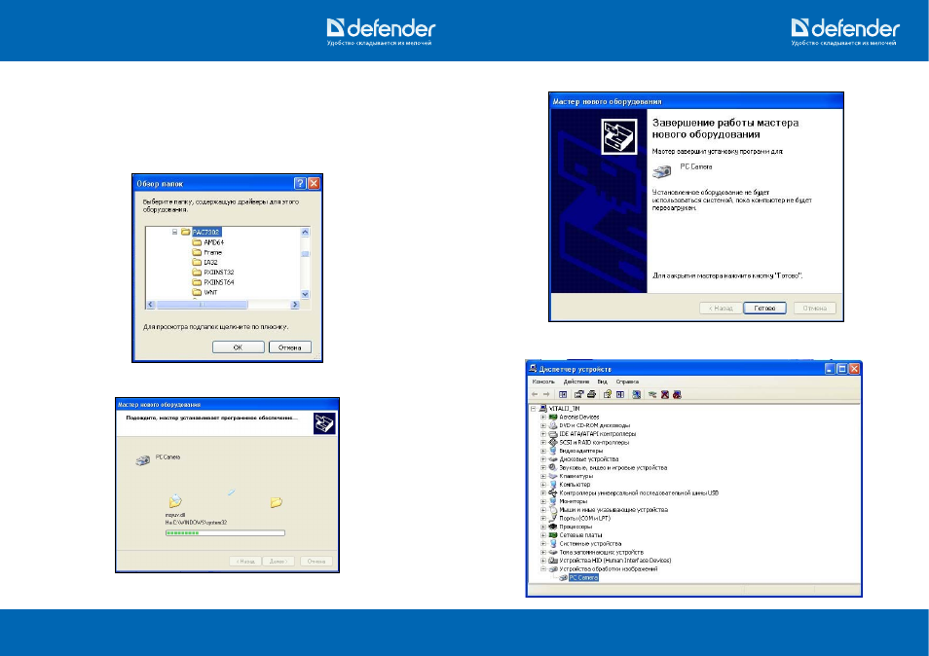
Task: Open the Справка menu
Action: click(627, 382)
